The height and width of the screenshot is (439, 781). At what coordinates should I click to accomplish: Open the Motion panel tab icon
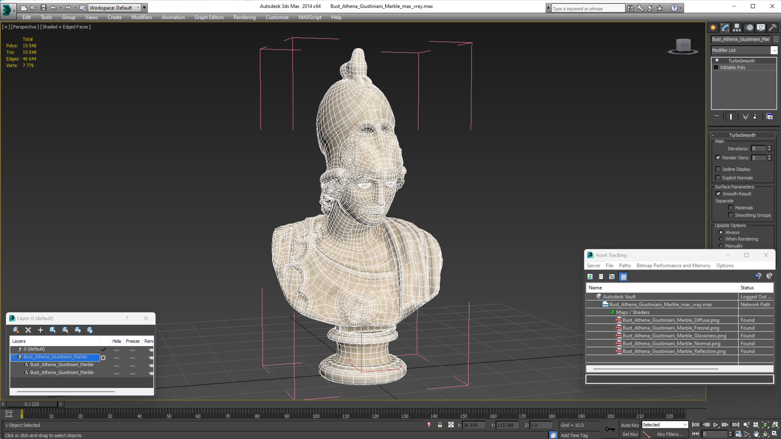(749, 28)
